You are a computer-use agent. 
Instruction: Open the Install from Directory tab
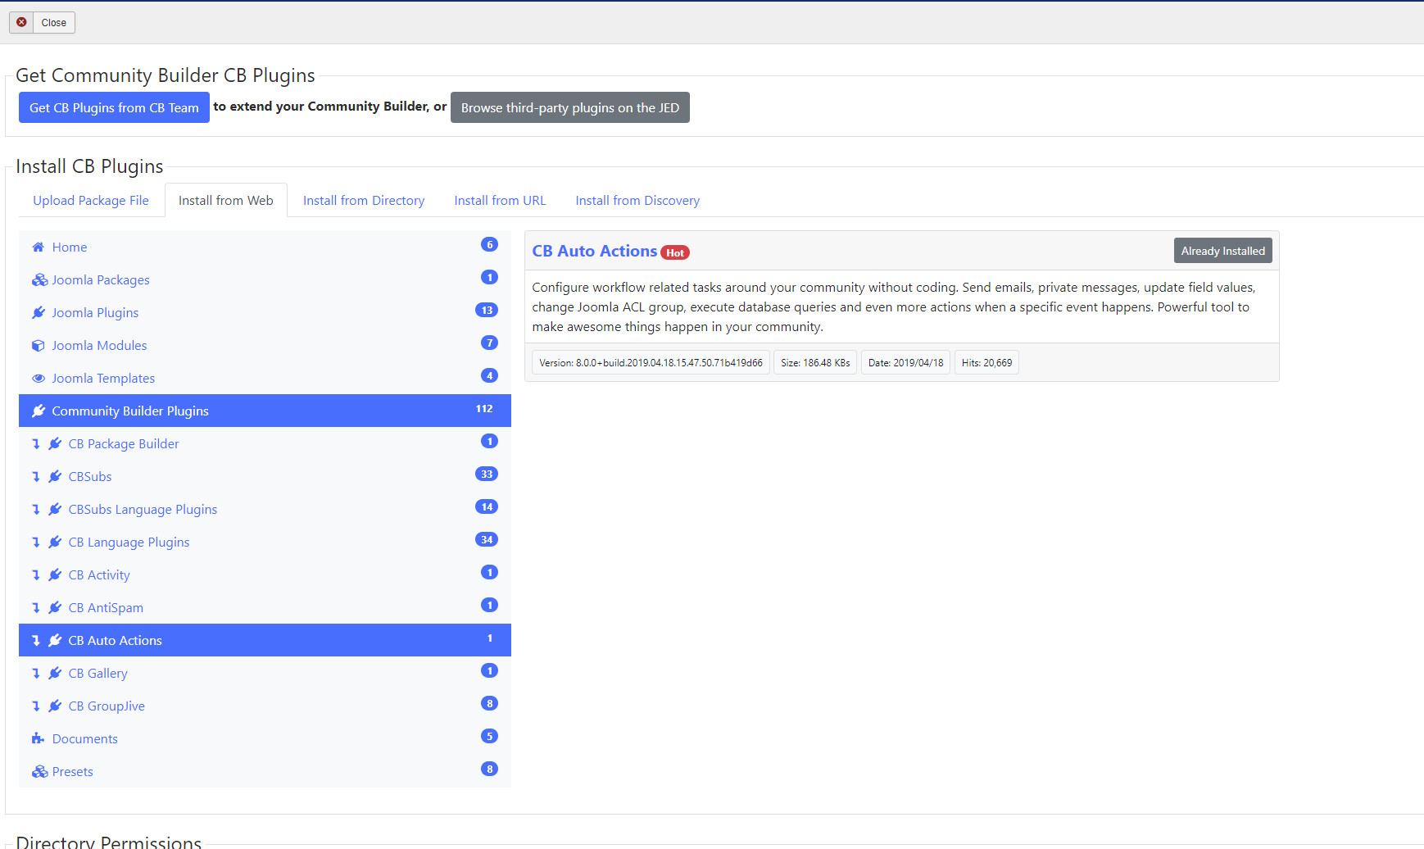pyautogui.click(x=364, y=201)
